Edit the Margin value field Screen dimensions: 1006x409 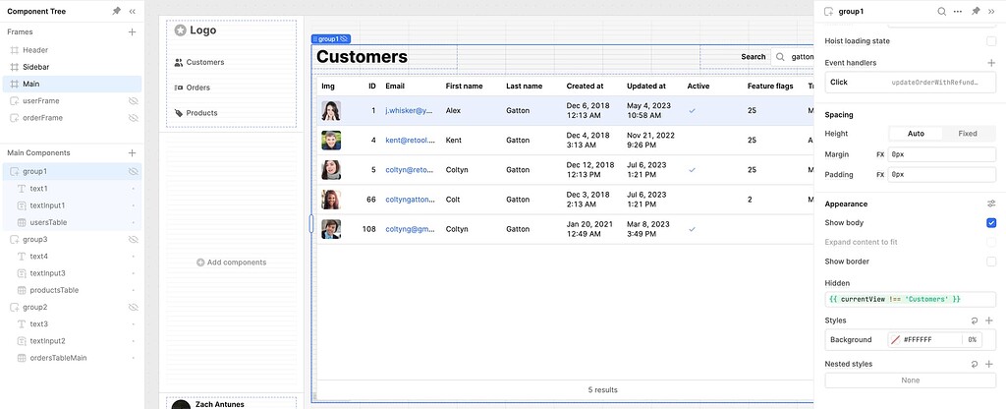click(x=942, y=154)
